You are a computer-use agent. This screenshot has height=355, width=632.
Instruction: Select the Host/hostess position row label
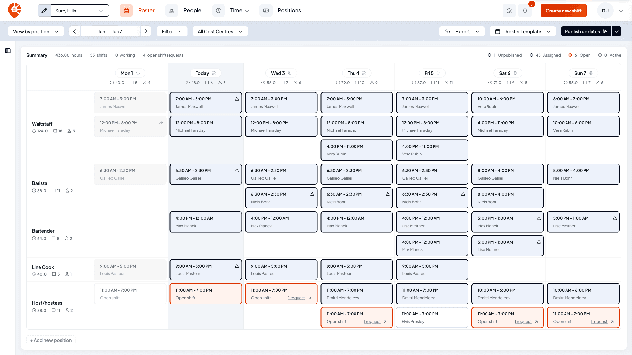pos(47,303)
